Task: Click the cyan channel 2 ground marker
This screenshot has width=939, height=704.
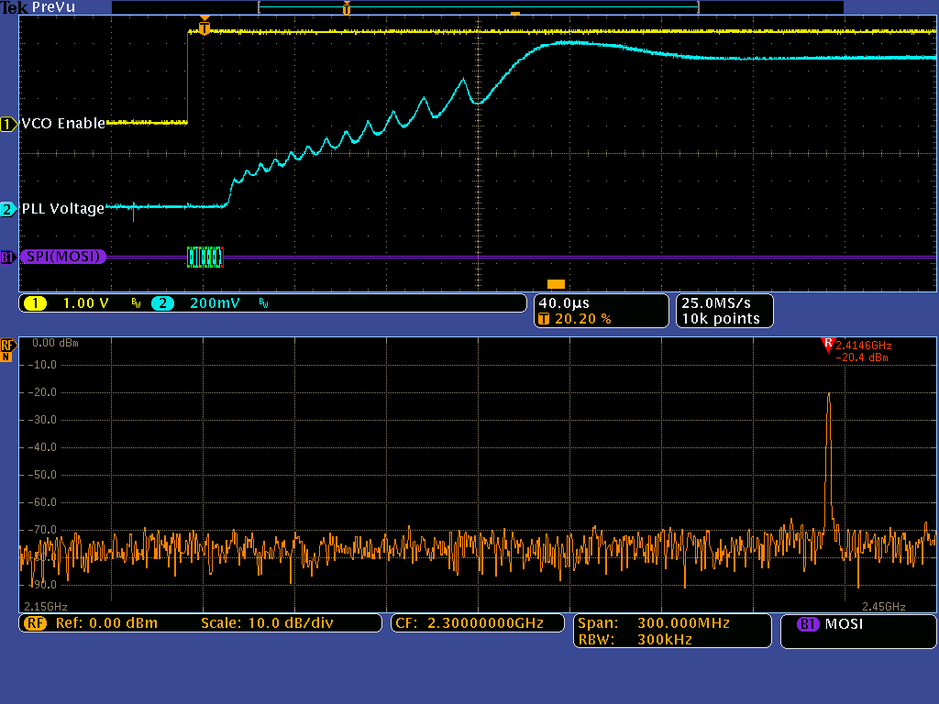Action: 8,209
